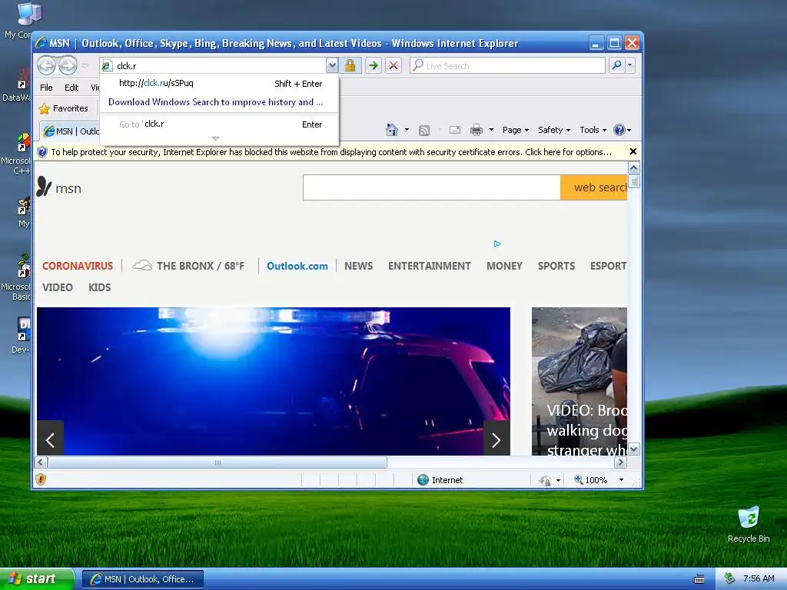Click the horizontal scrollbar left arrow
The width and height of the screenshot is (787, 590).
[x=42, y=462]
